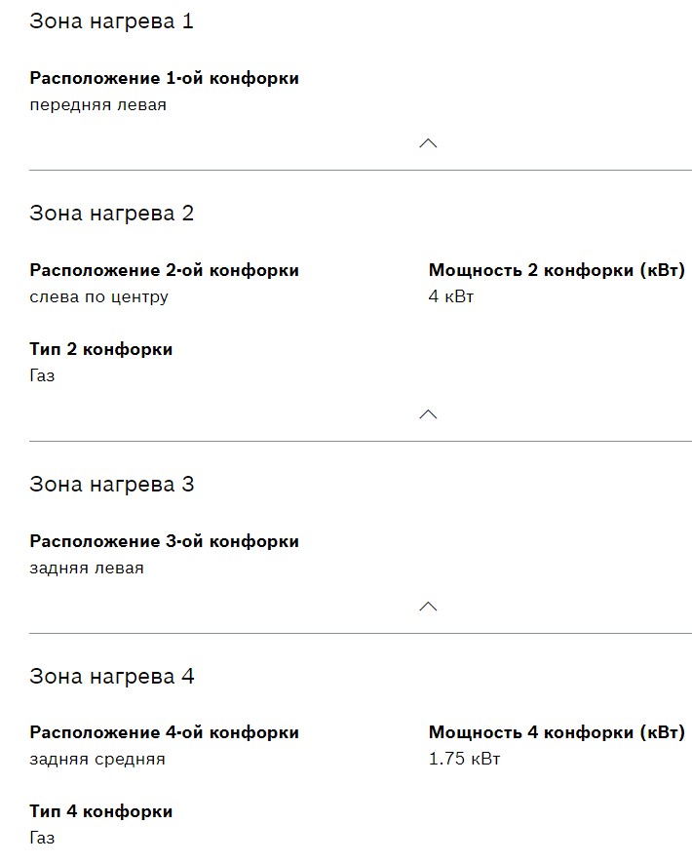The width and height of the screenshot is (692, 863).
Task: Select the Зона нагрева 2 heading
Action: [111, 214]
